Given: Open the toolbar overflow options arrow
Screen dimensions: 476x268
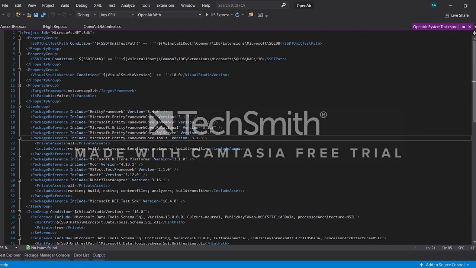Looking at the screenshot, I should click(267, 16).
